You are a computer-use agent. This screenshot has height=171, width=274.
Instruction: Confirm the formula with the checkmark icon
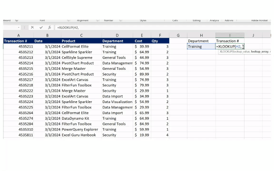[x=41, y=28]
